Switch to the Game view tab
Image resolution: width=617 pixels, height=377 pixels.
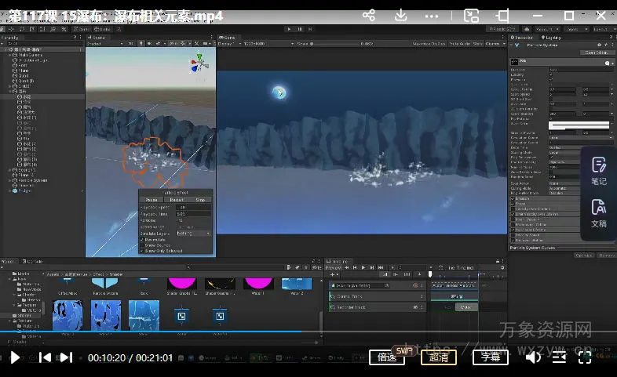pos(228,37)
